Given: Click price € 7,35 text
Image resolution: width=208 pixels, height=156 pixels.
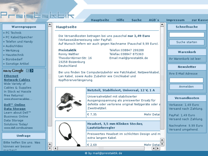Looking at the screenshot, I should point(92,114).
